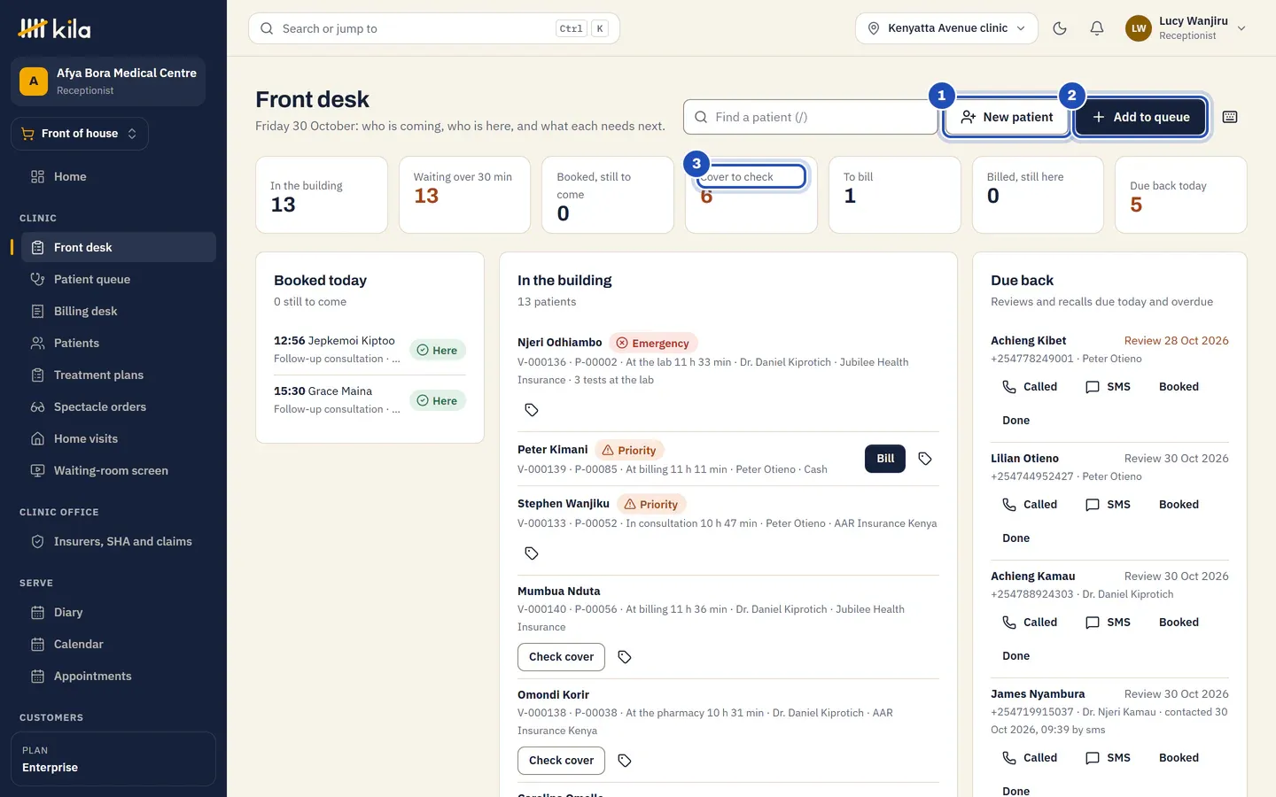Send SMS to Lilian Otieno
Viewport: 1276px width, 797px height.
(x=1108, y=505)
